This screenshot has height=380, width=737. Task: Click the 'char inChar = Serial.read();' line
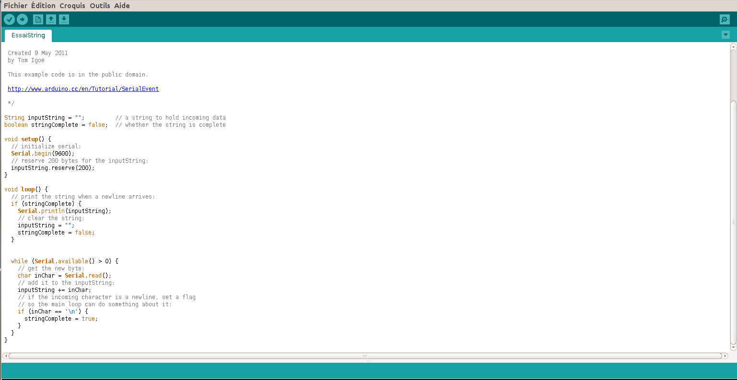(x=64, y=276)
